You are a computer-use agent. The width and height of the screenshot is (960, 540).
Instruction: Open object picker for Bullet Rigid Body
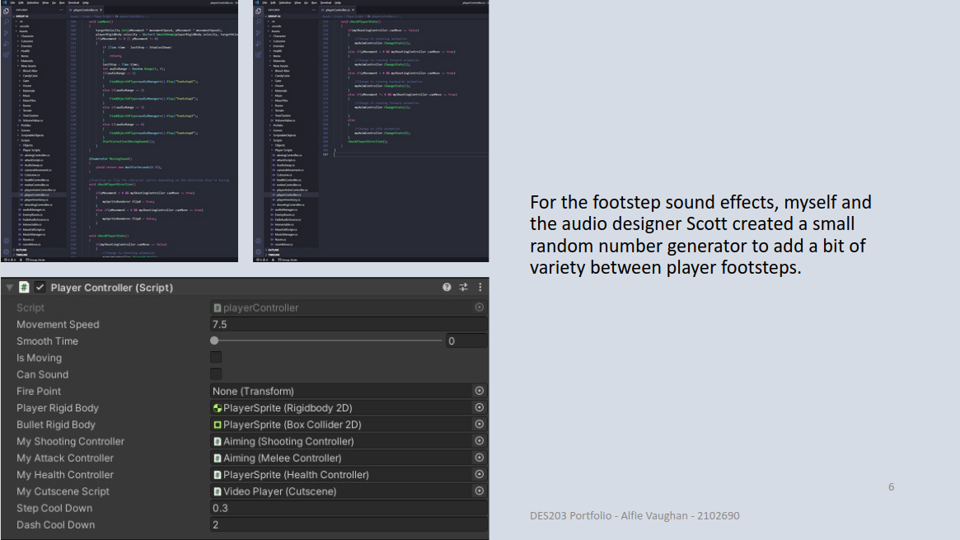[x=480, y=424]
